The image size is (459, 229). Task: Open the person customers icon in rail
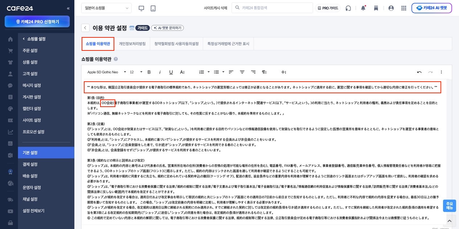pos(10,74)
